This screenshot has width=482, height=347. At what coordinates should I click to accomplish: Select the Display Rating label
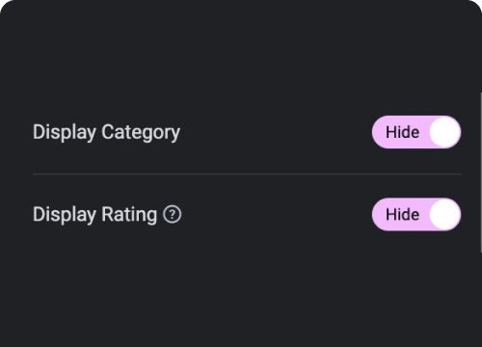(x=94, y=215)
